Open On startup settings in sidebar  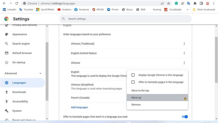click(19, 62)
